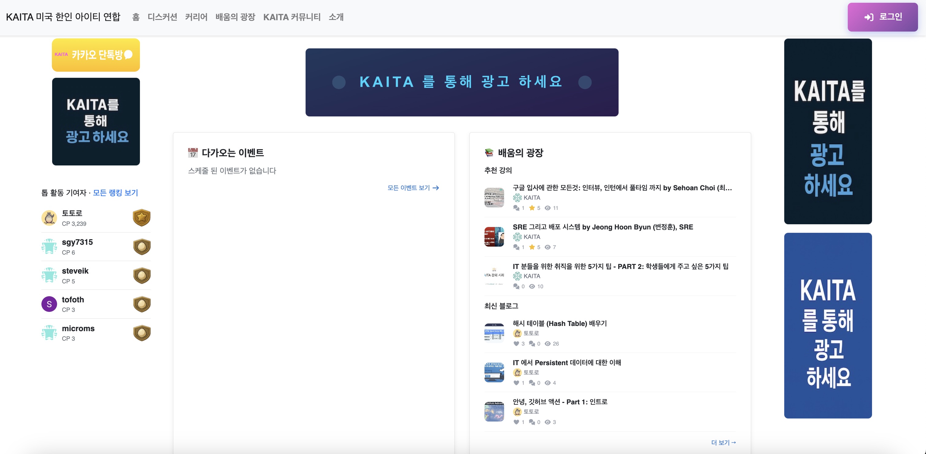The image size is (926, 454).
Task: Click the KAITA avatar on the IT 취직 팁 lecture
Action: (517, 276)
